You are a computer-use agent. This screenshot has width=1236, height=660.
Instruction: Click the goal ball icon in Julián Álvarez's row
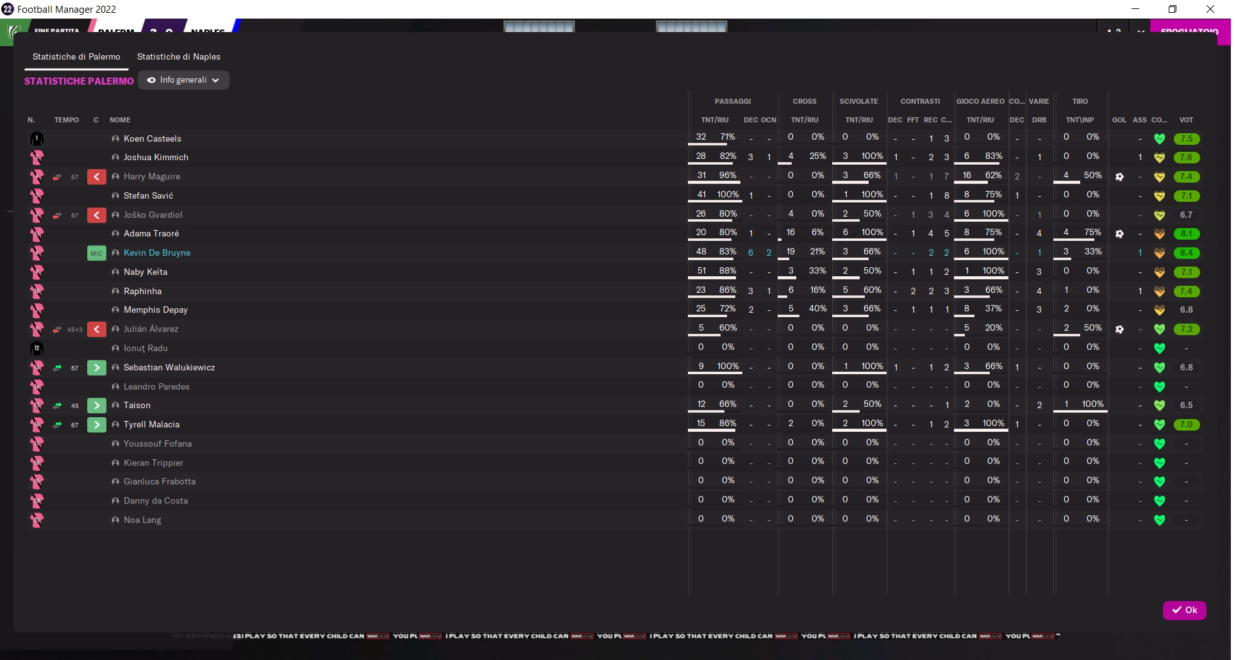pos(1119,329)
